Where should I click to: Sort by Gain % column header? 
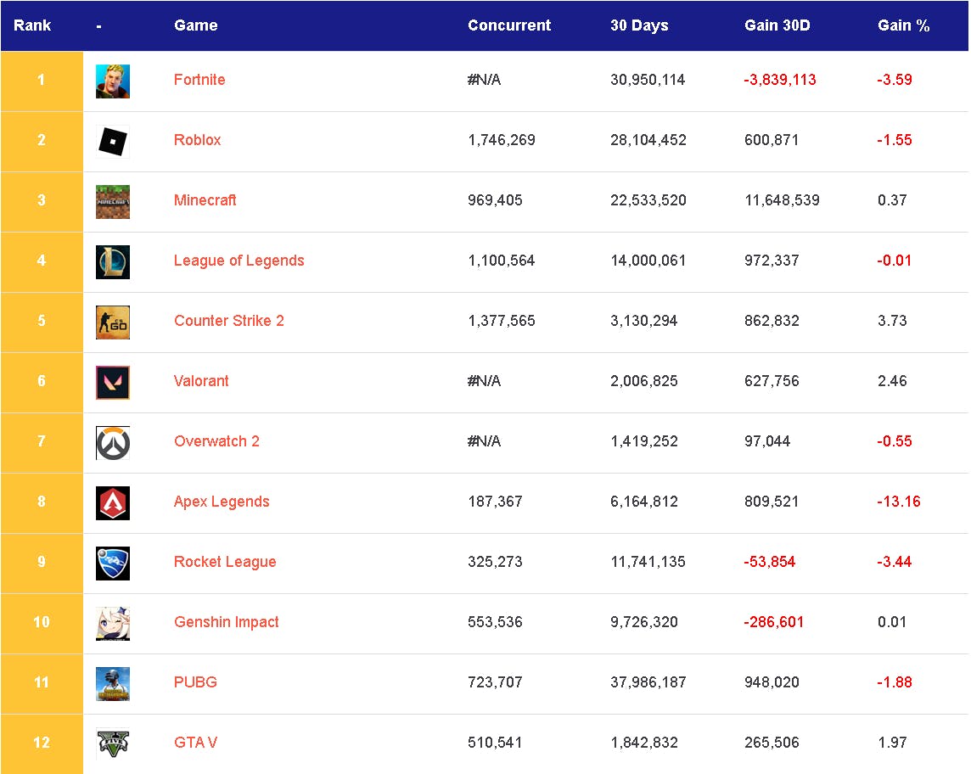[x=903, y=25]
